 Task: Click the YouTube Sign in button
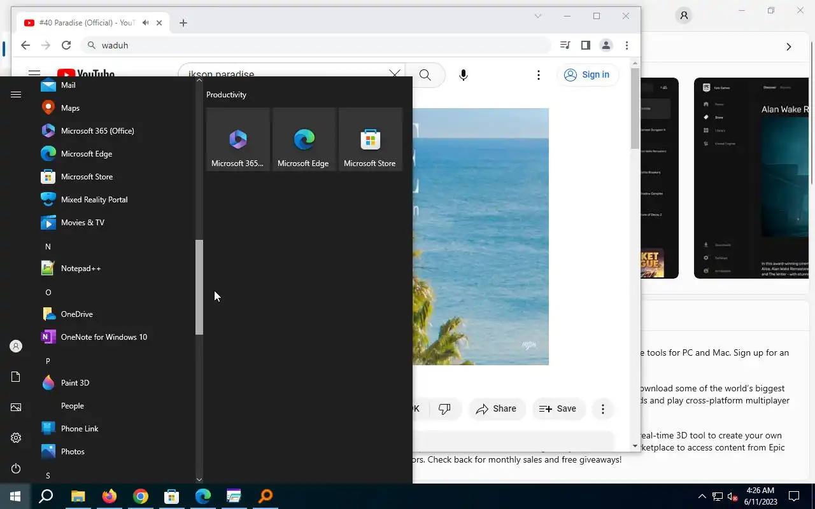[587, 74]
